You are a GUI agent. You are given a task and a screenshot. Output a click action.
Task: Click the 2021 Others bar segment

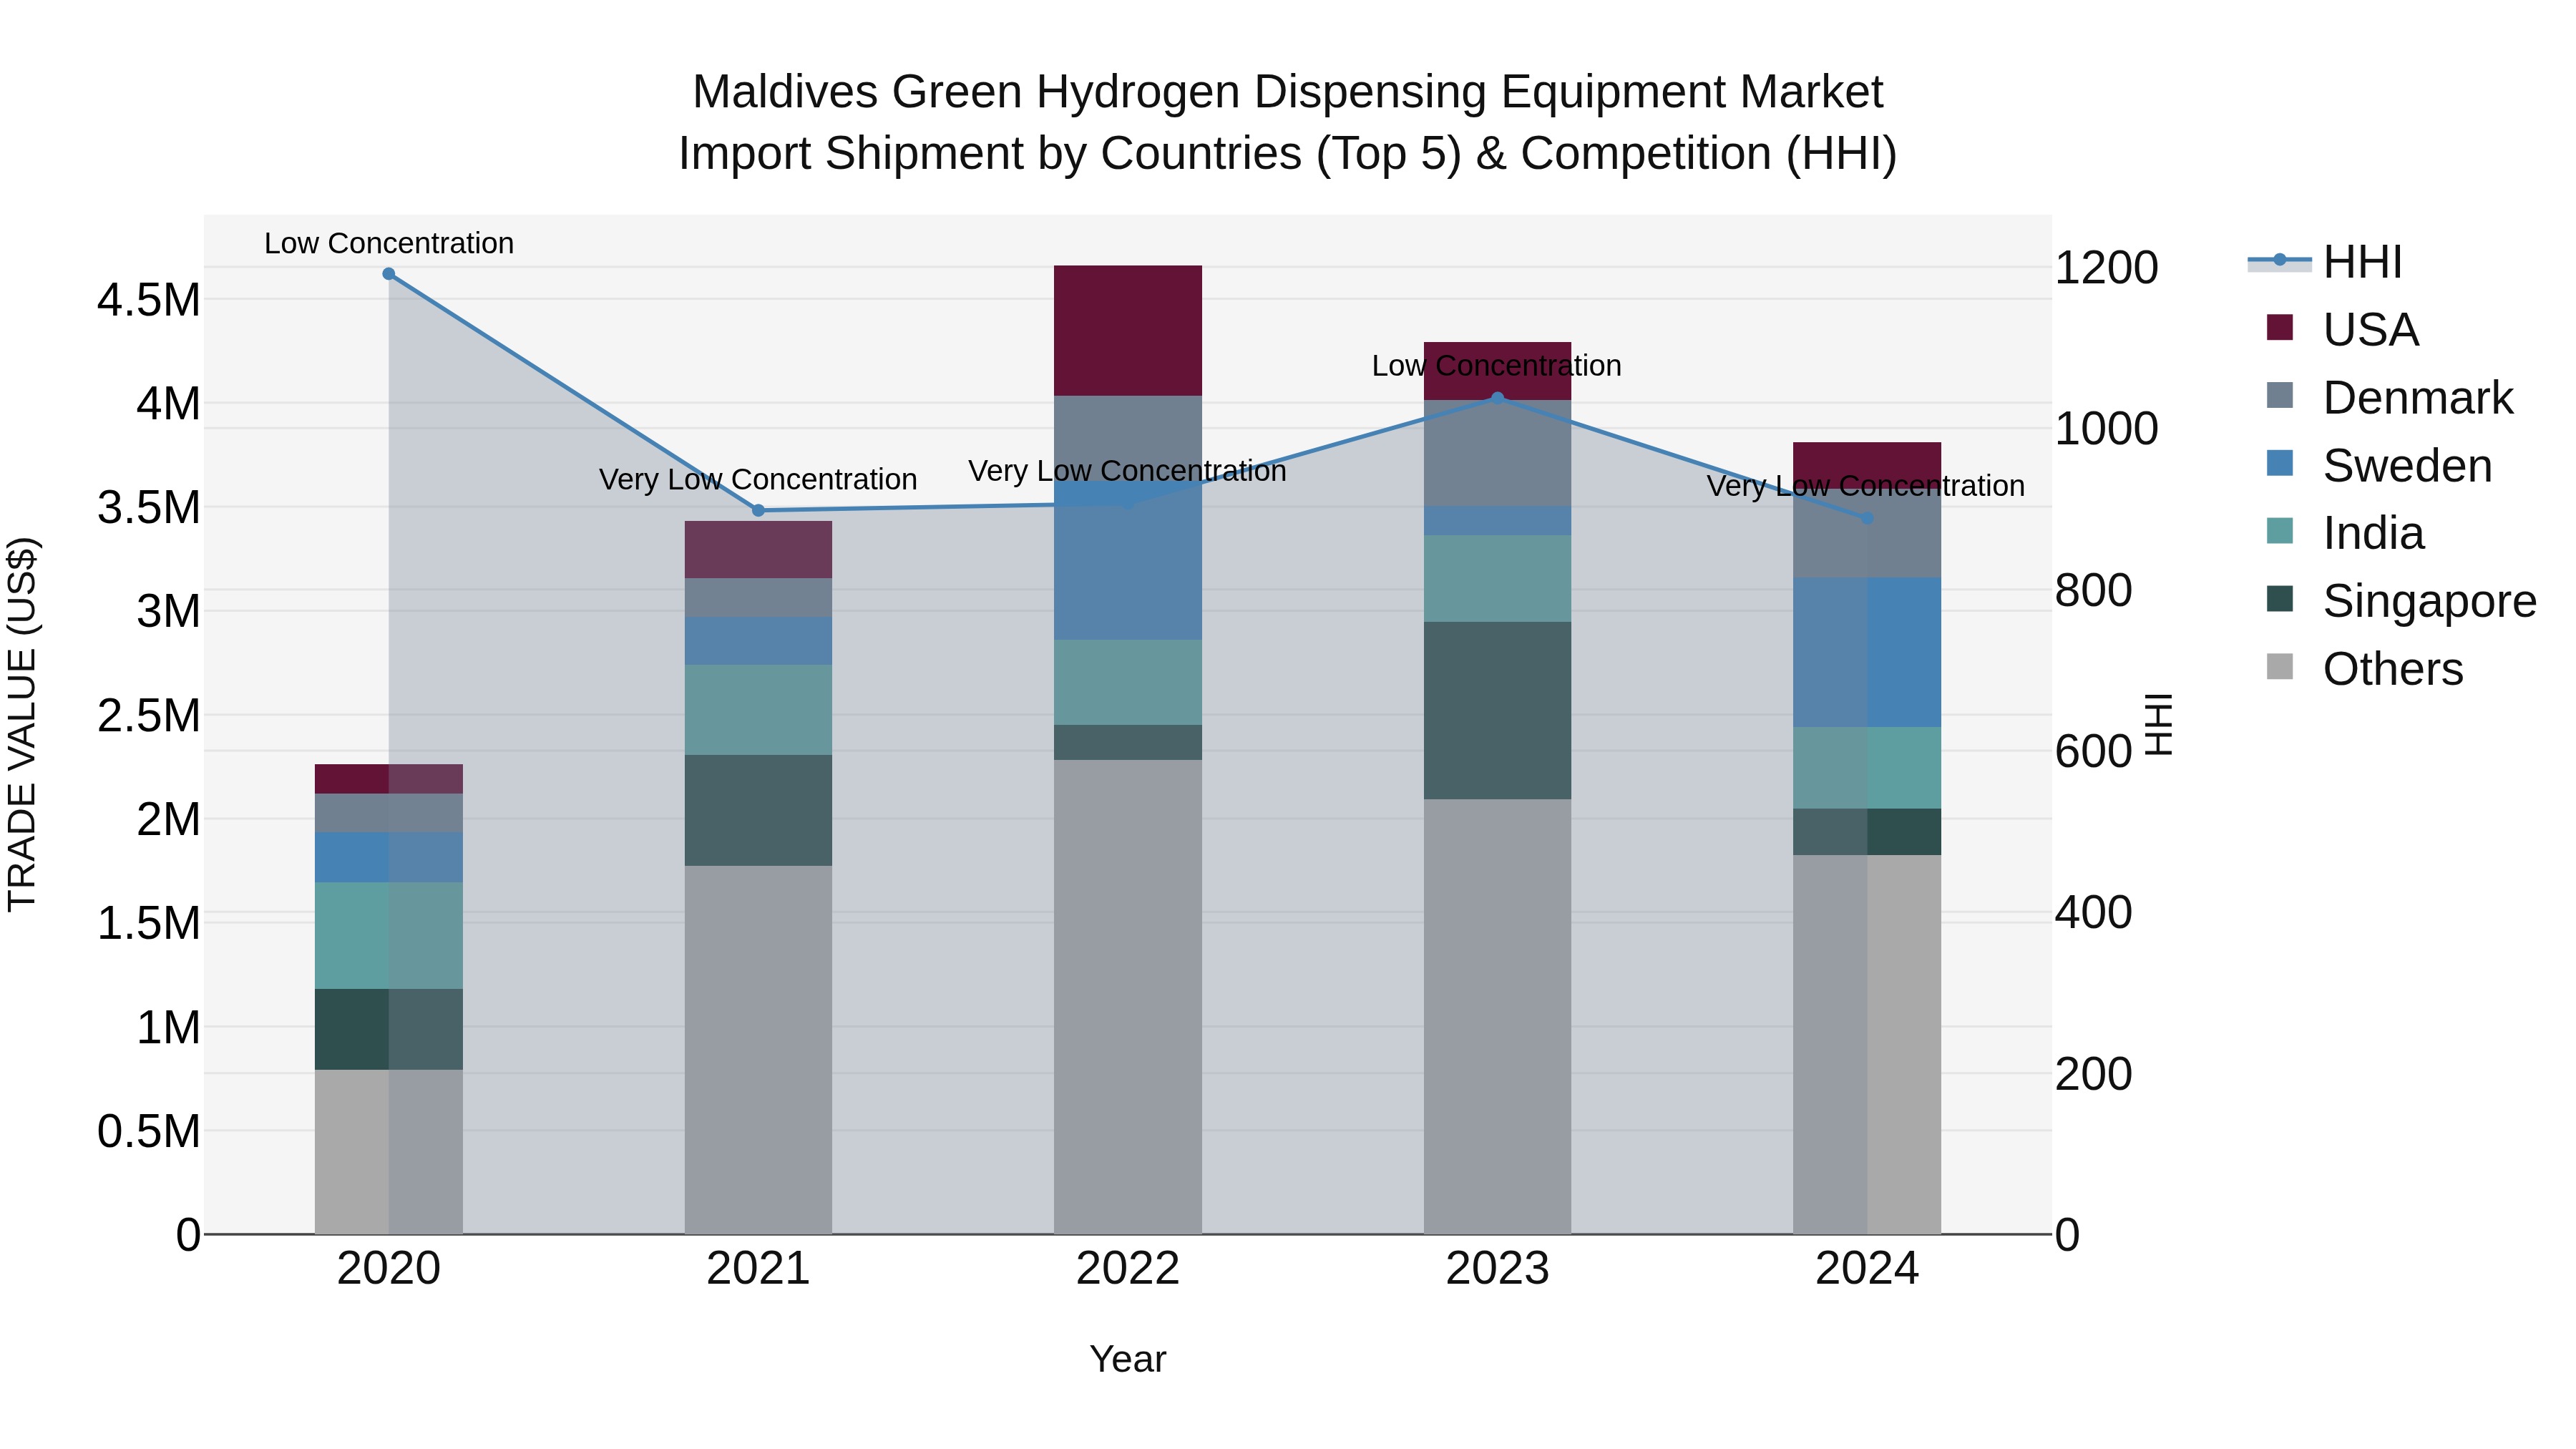(x=758, y=1050)
